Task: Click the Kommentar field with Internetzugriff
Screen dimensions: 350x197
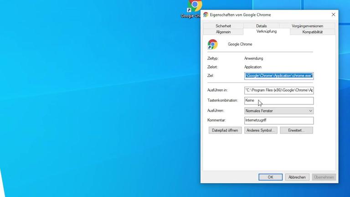Action: click(x=279, y=120)
